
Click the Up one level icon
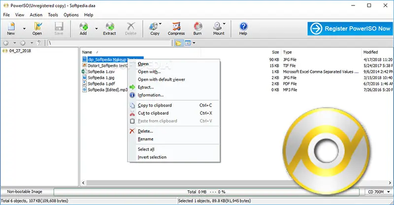[39, 43]
